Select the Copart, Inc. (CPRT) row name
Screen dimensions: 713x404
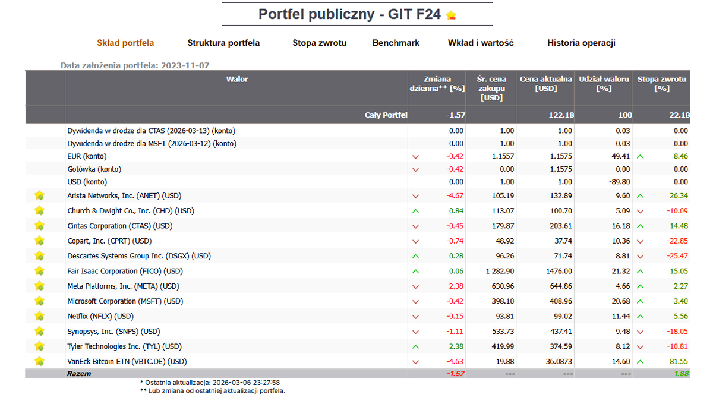point(109,241)
